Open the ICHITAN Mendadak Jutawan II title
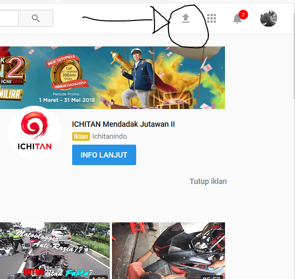Image resolution: width=295 pixels, height=279 pixels. [x=123, y=124]
